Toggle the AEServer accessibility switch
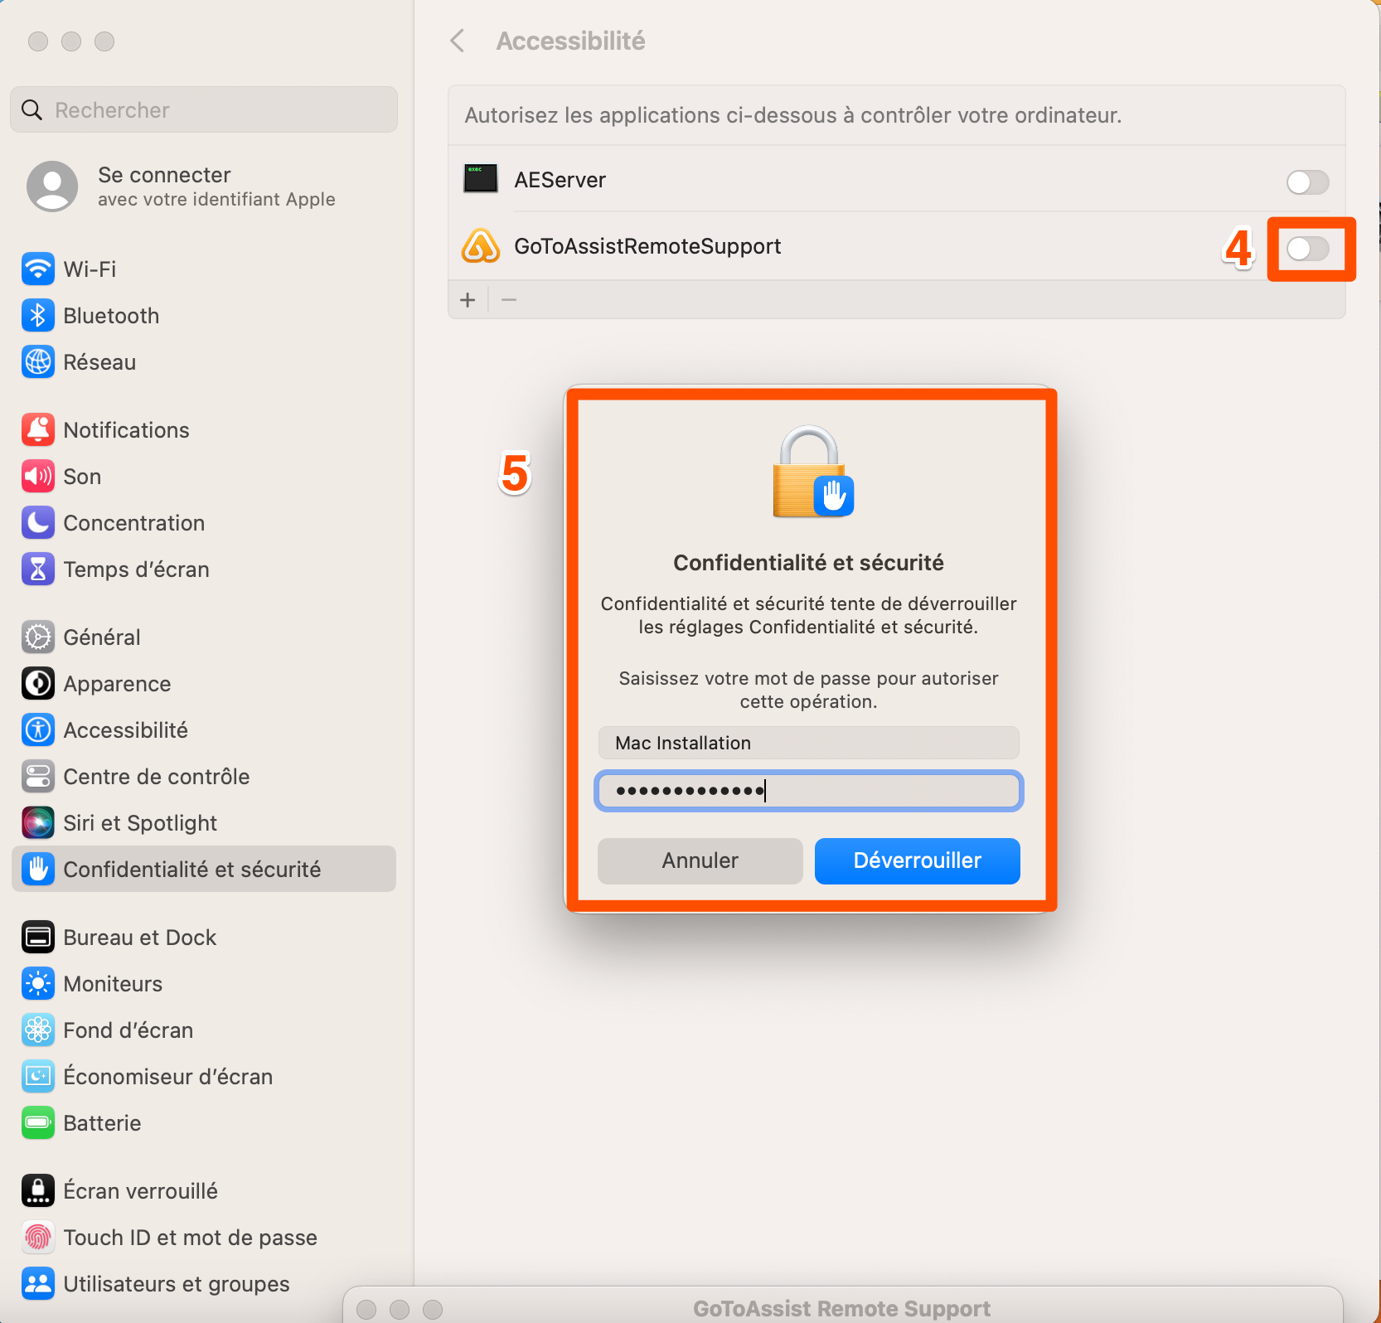 [1307, 182]
